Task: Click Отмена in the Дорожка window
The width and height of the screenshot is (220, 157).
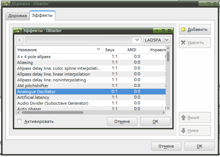Action: click(166, 146)
